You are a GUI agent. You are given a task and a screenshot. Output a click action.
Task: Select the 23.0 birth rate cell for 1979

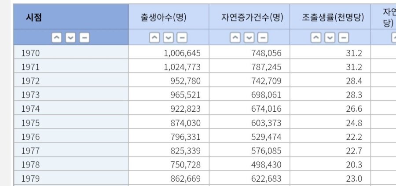coord(330,178)
